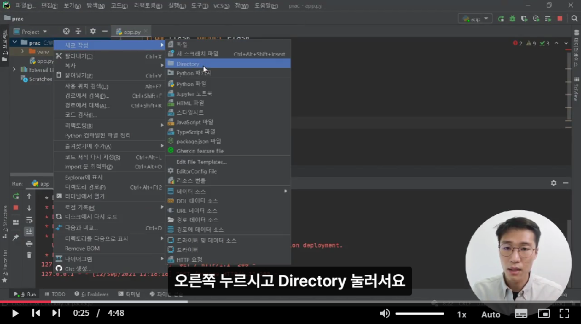Click the red stop icon in top toolbar
The width and height of the screenshot is (581, 324).
click(x=560, y=19)
